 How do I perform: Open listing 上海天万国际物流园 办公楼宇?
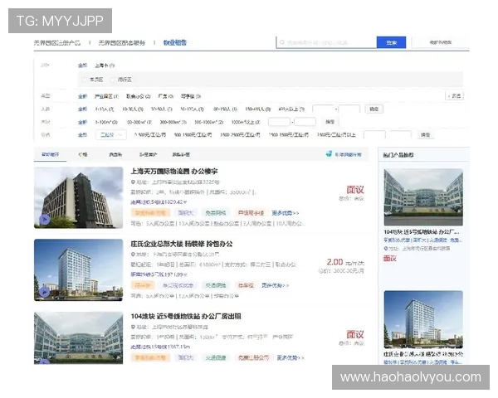click(x=174, y=172)
